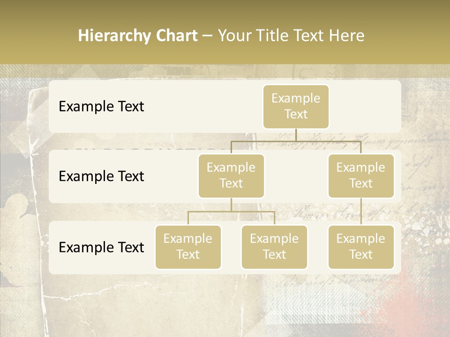The width and height of the screenshot is (450, 337).
Task: Select the middle box in the bottom row
Action: pyautogui.click(x=274, y=247)
